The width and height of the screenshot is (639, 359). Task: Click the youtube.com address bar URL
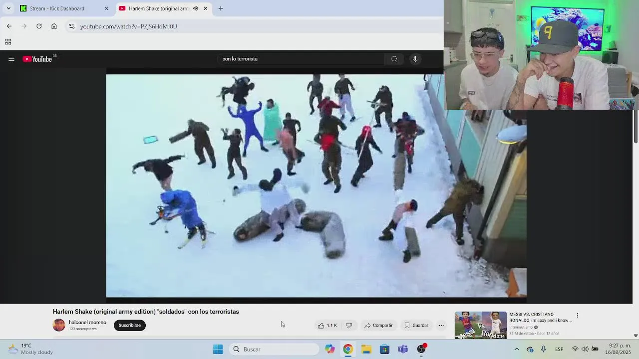[129, 26]
